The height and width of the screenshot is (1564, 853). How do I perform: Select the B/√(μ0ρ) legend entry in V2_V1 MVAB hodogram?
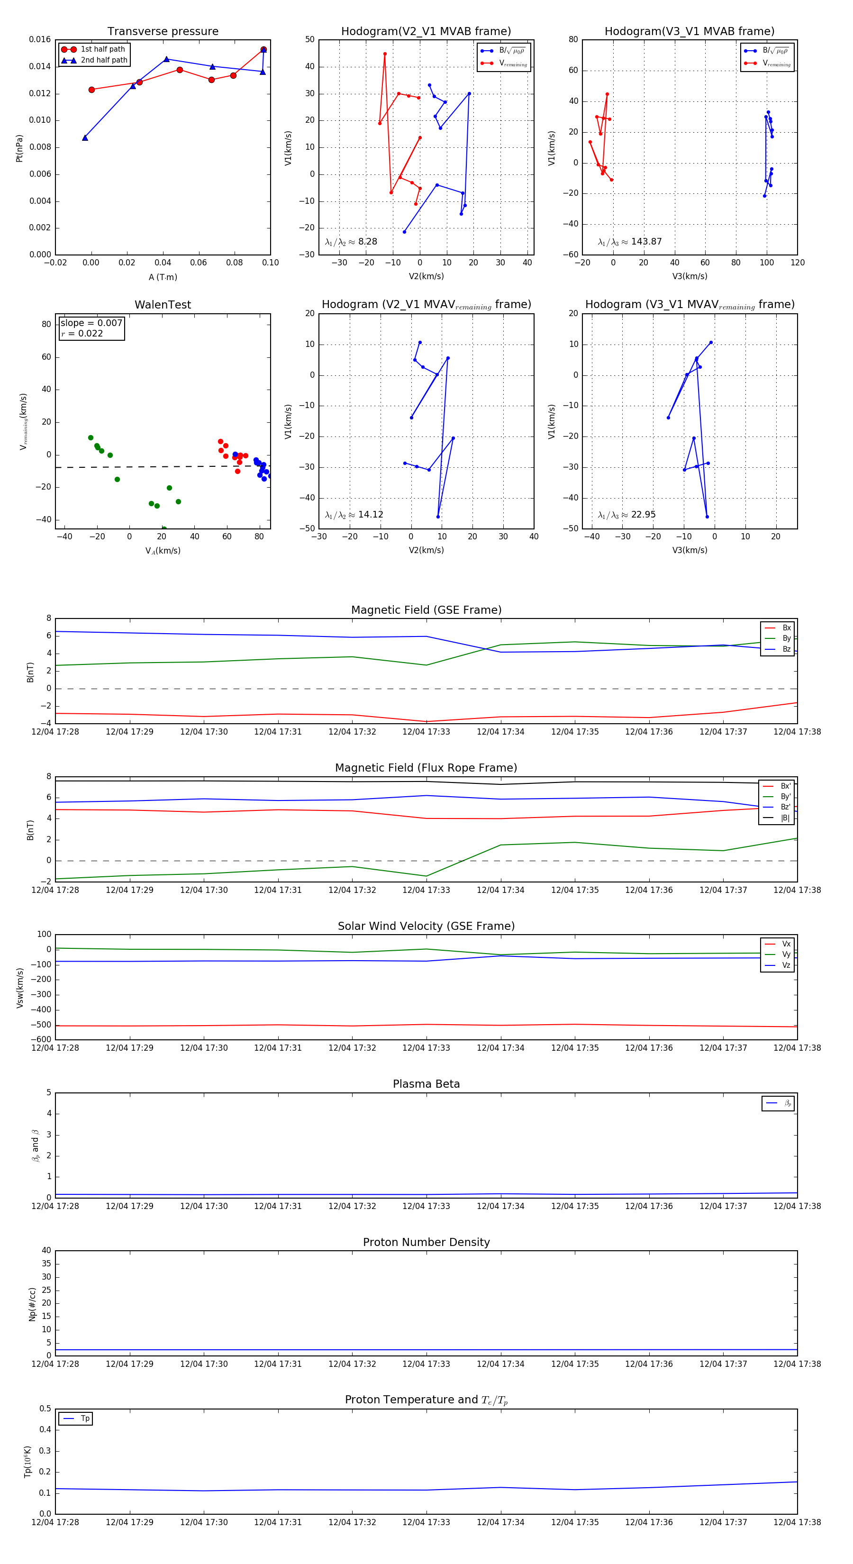[503, 51]
